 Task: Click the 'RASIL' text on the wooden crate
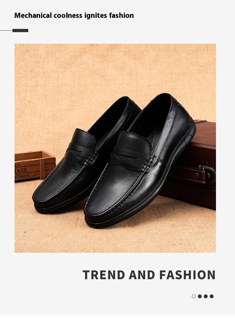[21, 171]
